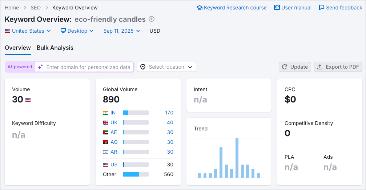Image resolution: width=366 pixels, height=190 pixels.
Task: Switch to the Bulk Analysis tab
Action: [55, 48]
